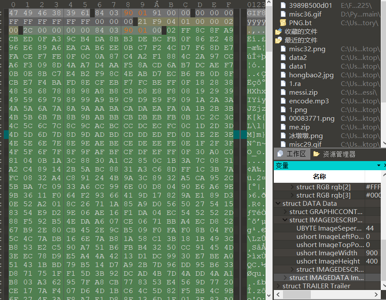The height and width of the screenshot is (300, 386).
Task: Click the file icon next to 冰墩墩.png
Action: pyautogui.click(x=283, y=135)
